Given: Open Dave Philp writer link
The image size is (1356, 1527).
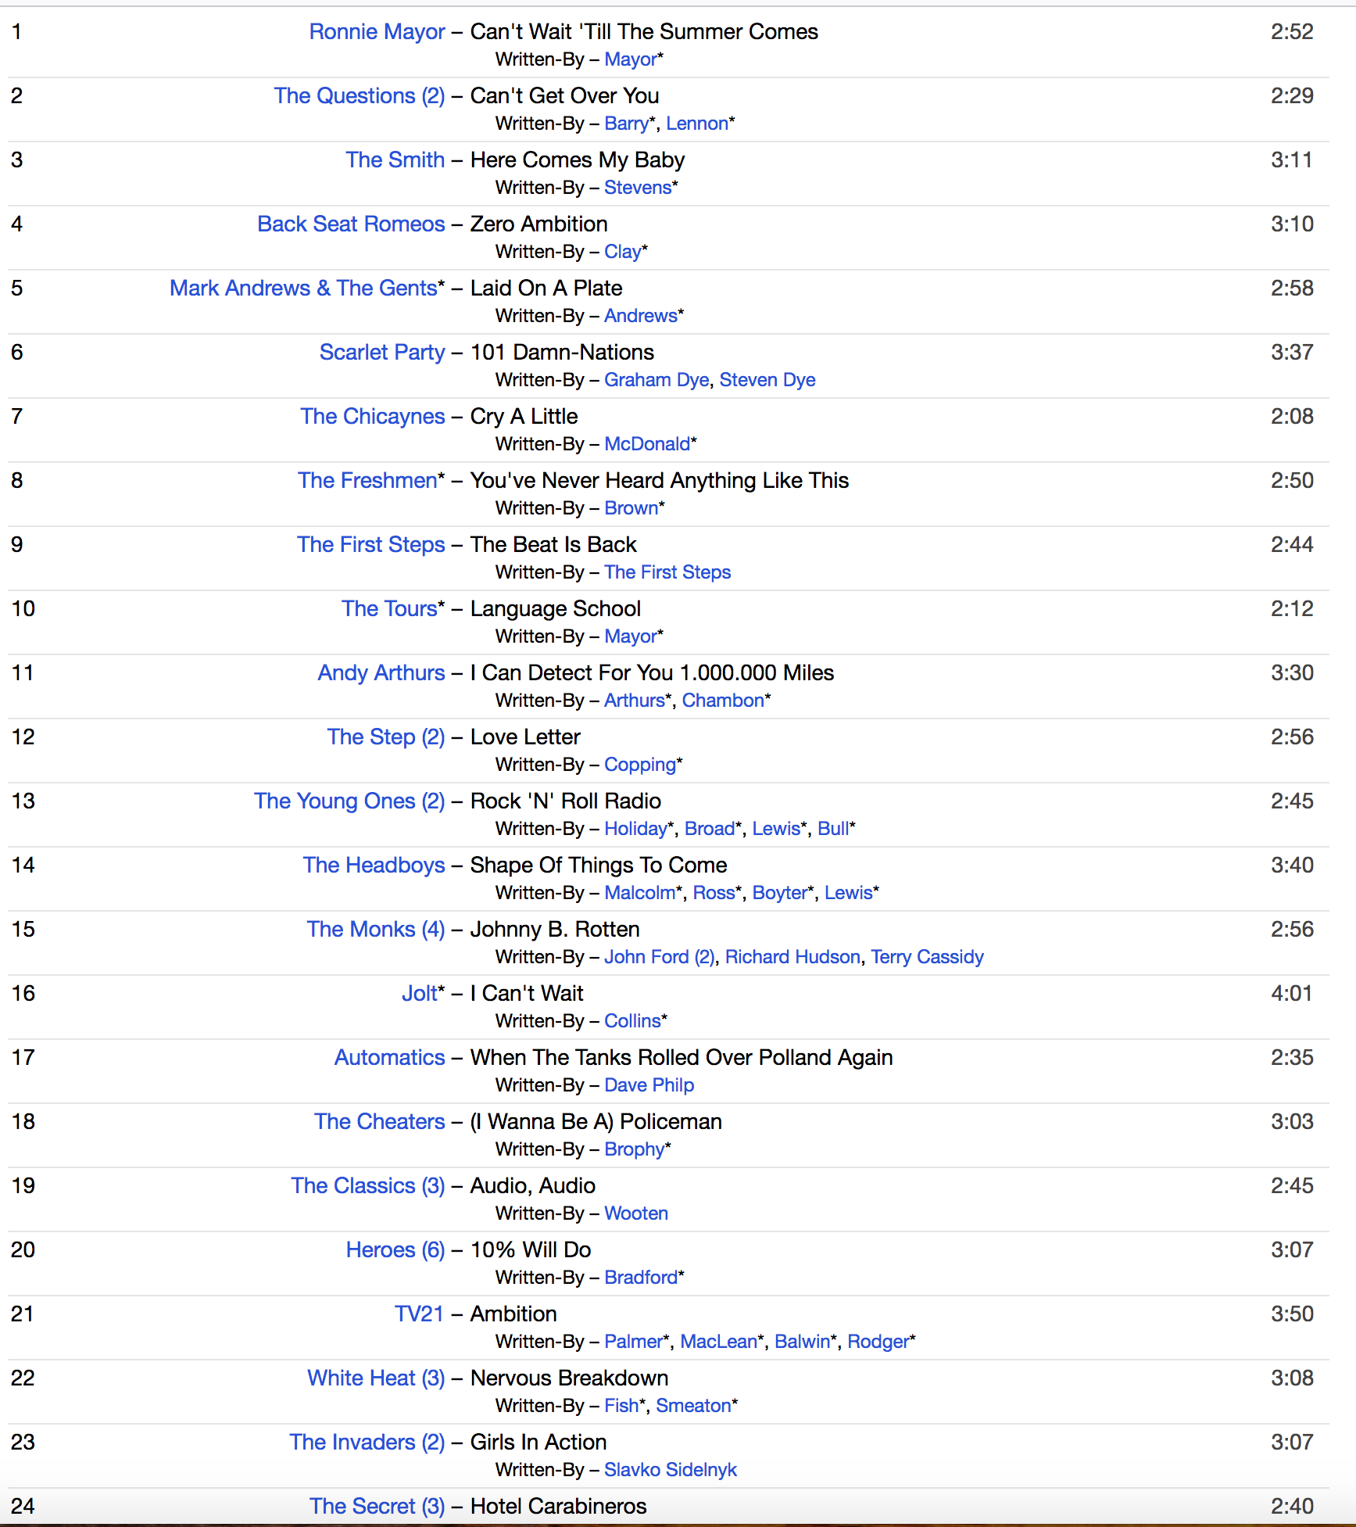Looking at the screenshot, I should click(649, 1085).
